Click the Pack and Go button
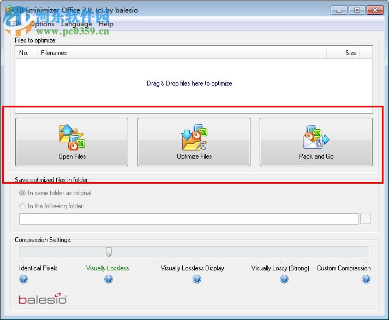Image resolution: width=389 pixels, height=320 pixels. point(316,142)
